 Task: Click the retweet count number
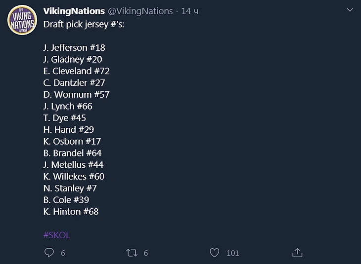[145, 253]
